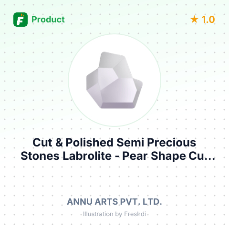Click the ampersand in the product title
This screenshot has height=229, width=229.
coord(59,143)
